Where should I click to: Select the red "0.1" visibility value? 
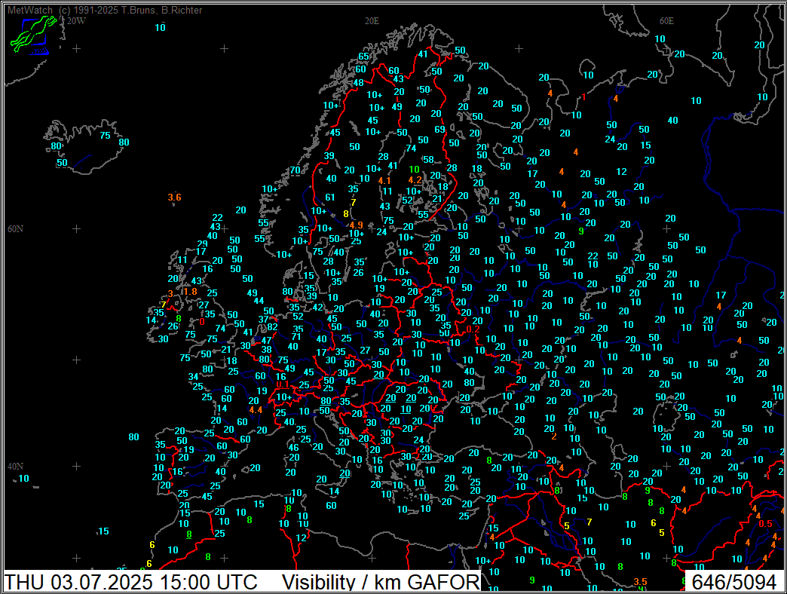tap(283, 384)
